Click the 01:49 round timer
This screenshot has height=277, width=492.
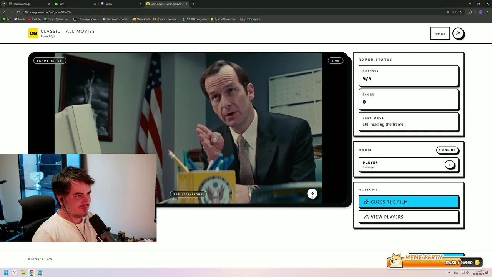(x=440, y=34)
